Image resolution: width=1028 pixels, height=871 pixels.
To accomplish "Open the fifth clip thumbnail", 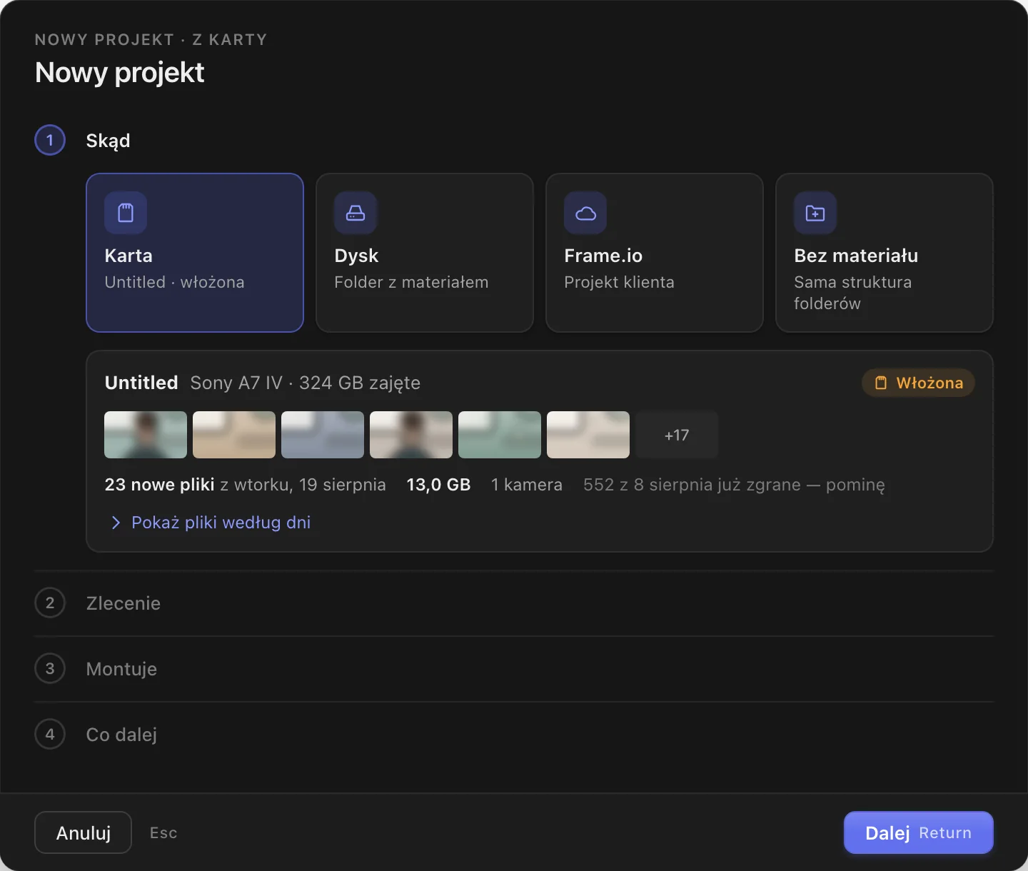I will 500,435.
